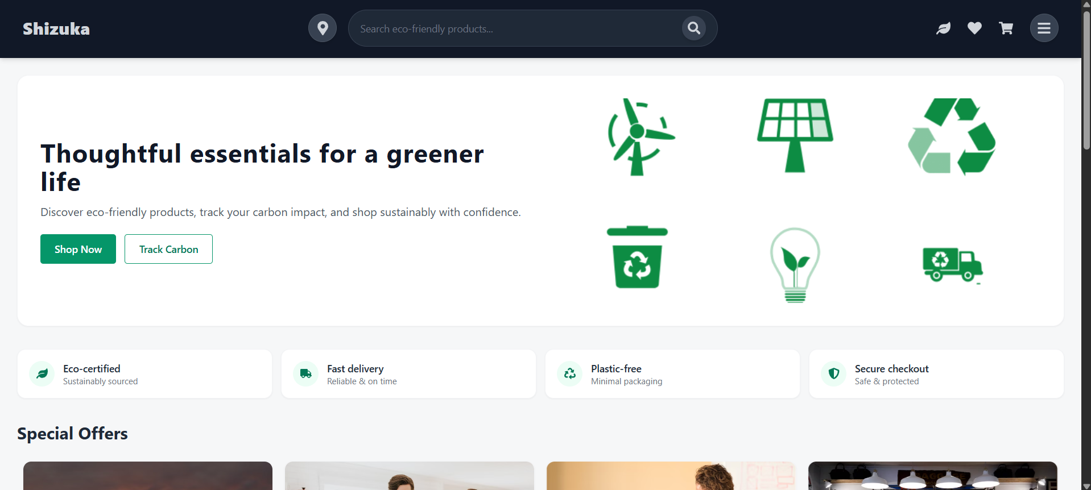Click the location pin icon
Image resolution: width=1091 pixels, height=490 pixels.
coord(323,28)
